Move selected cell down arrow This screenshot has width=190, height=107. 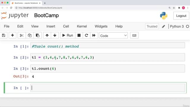point(55,35)
